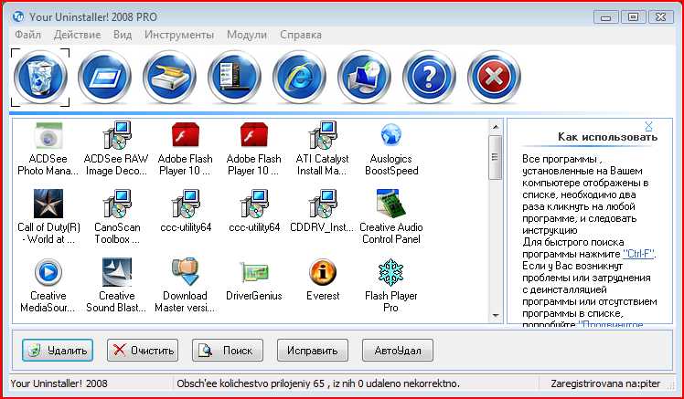Click the Исправить button
Screen dimensions: 684x399
point(313,351)
